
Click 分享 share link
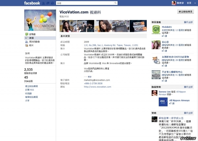click(27, 100)
